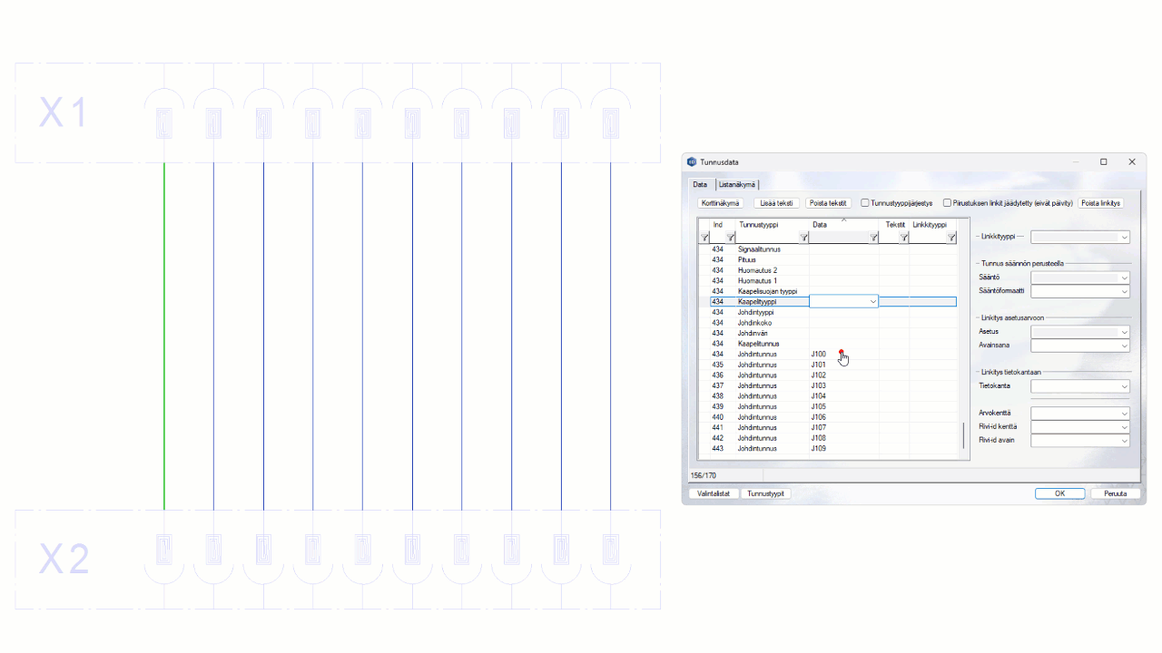
Task: Enable Piirustuksen linkit jäädytetty checkbox
Action: pos(947,203)
